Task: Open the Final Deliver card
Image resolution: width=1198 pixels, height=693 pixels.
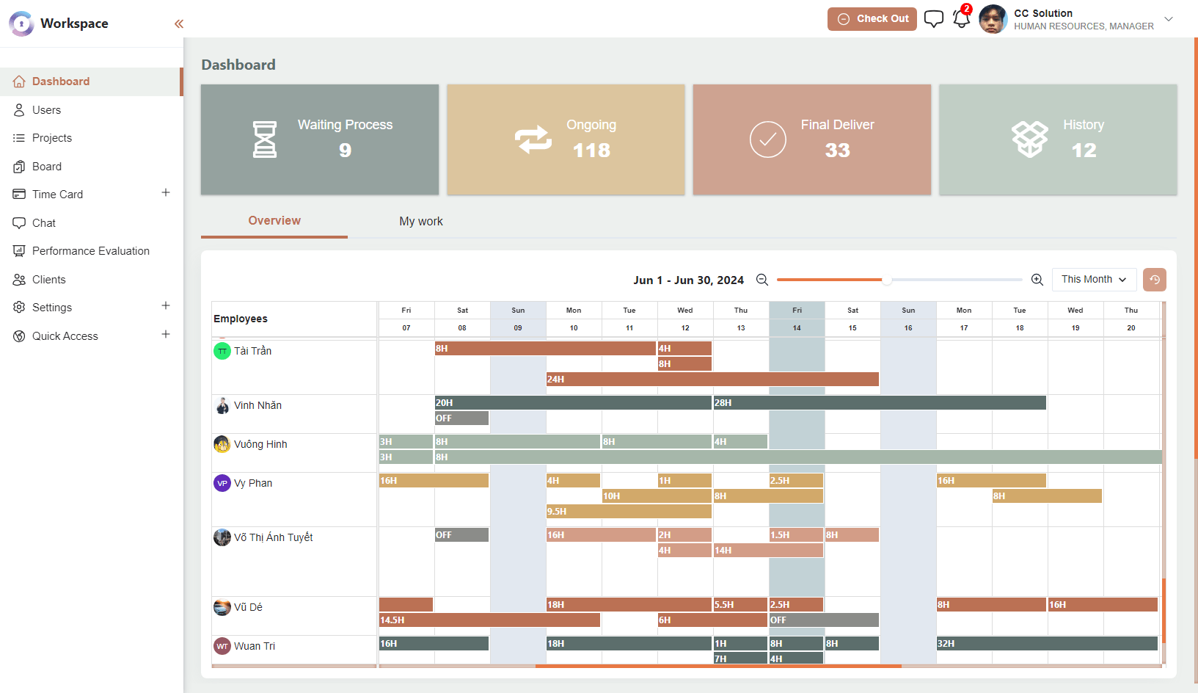Action: point(812,139)
